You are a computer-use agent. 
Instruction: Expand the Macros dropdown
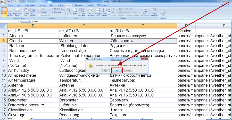[x=163, y=12]
